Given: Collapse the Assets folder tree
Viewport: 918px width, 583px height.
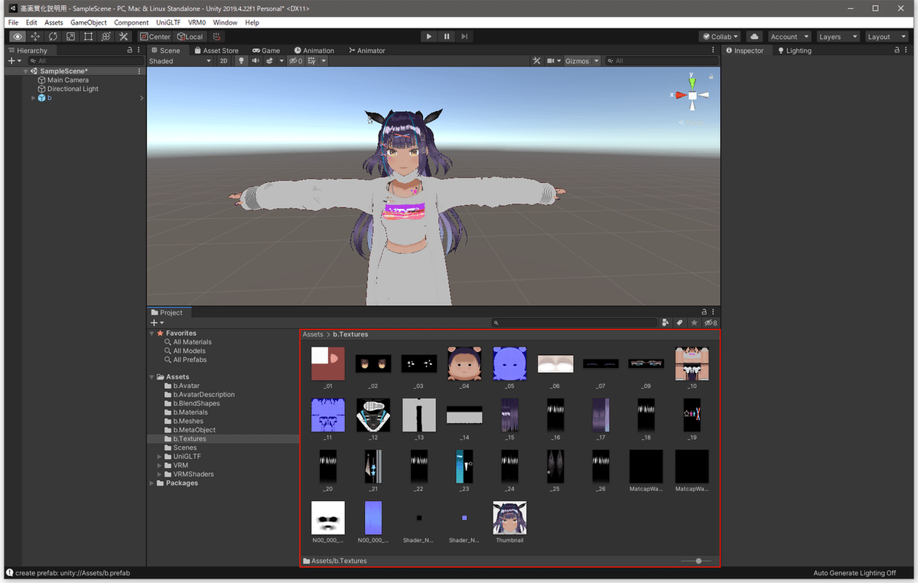Looking at the screenshot, I should coord(151,377).
